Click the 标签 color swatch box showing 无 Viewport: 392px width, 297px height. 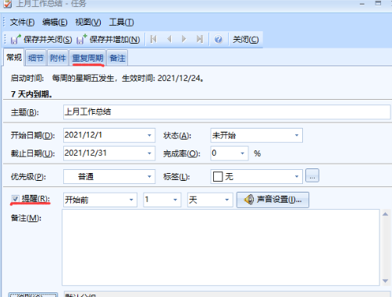tap(218, 177)
